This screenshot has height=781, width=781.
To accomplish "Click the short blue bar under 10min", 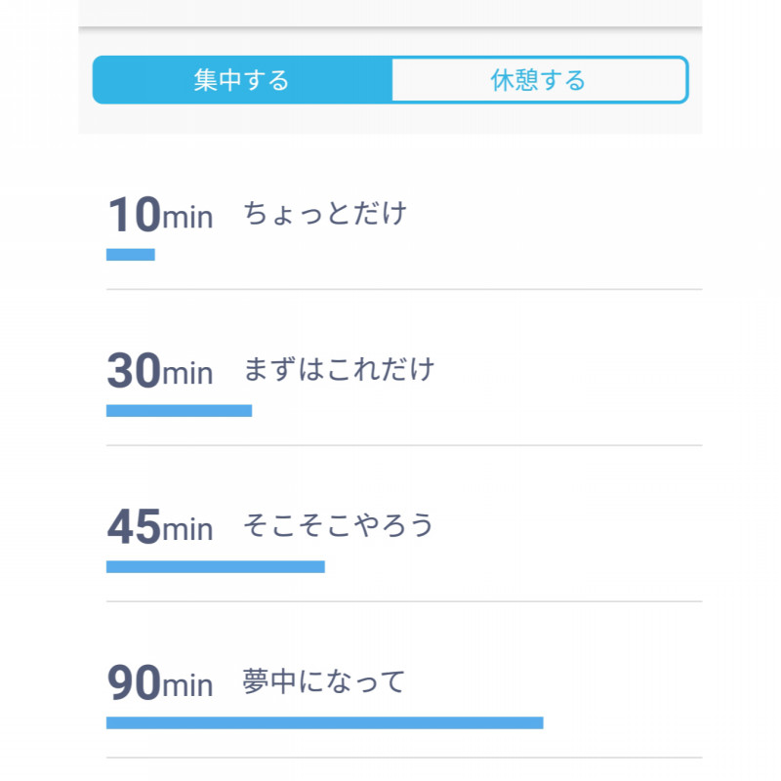I will [x=131, y=255].
